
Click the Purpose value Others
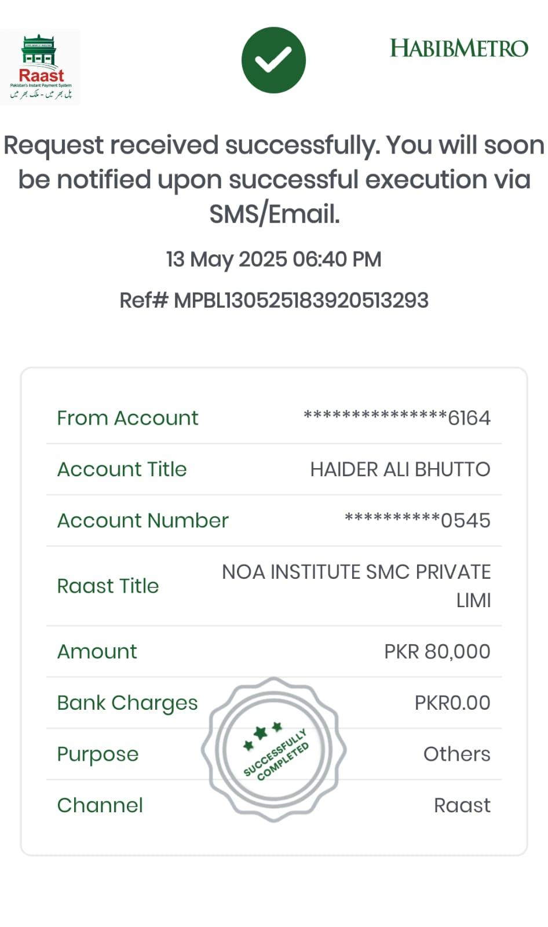456,754
